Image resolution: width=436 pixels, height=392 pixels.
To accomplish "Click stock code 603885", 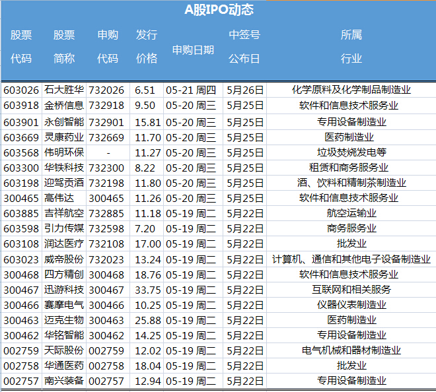I will 21,214.
